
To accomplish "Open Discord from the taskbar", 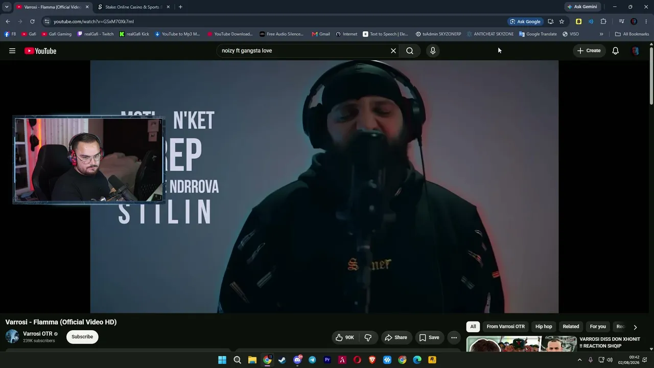I will [x=297, y=360].
